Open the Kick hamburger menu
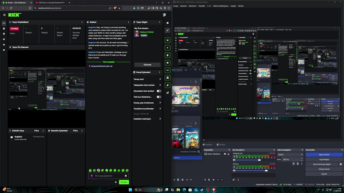This screenshot has width=344, height=193. (x=4, y=15)
